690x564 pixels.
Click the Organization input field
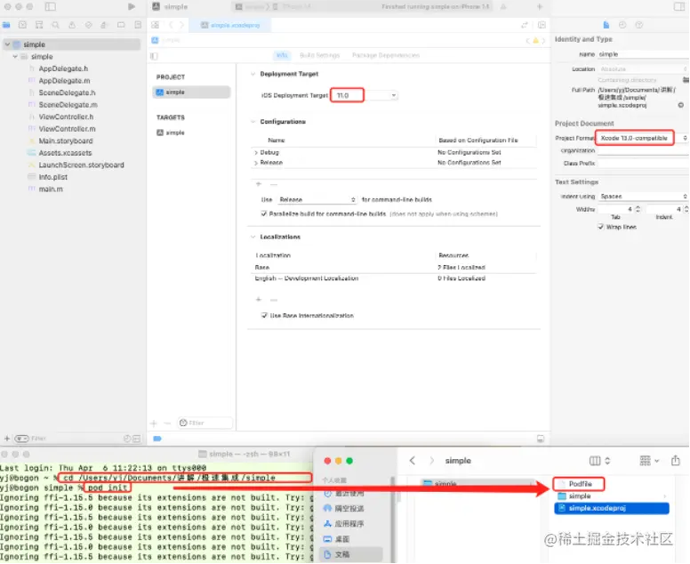coord(643,150)
